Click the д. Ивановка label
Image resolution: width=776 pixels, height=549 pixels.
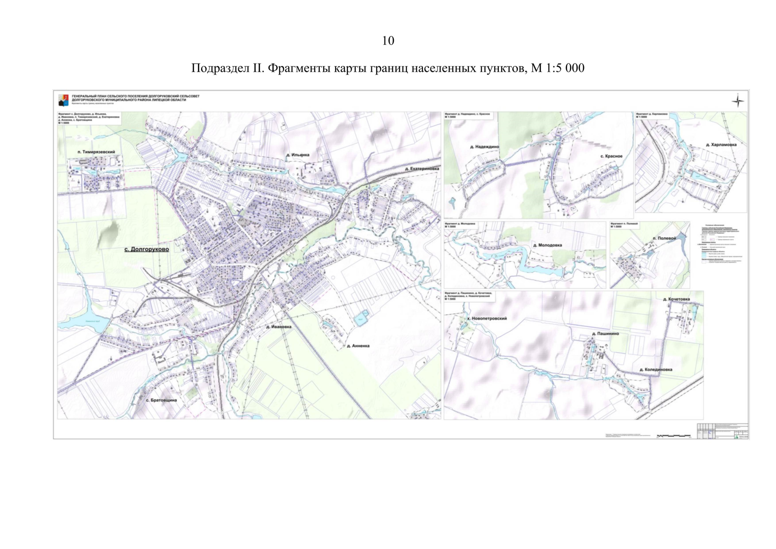coord(278,327)
